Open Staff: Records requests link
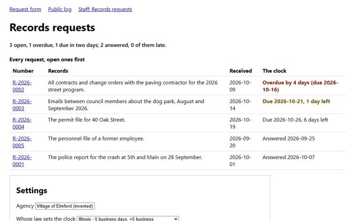The width and height of the screenshot is (355, 221). pos(105,9)
